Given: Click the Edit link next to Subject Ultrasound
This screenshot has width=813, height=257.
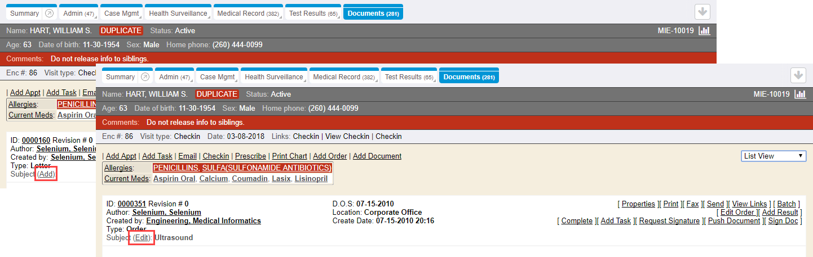Looking at the screenshot, I should coord(142,238).
